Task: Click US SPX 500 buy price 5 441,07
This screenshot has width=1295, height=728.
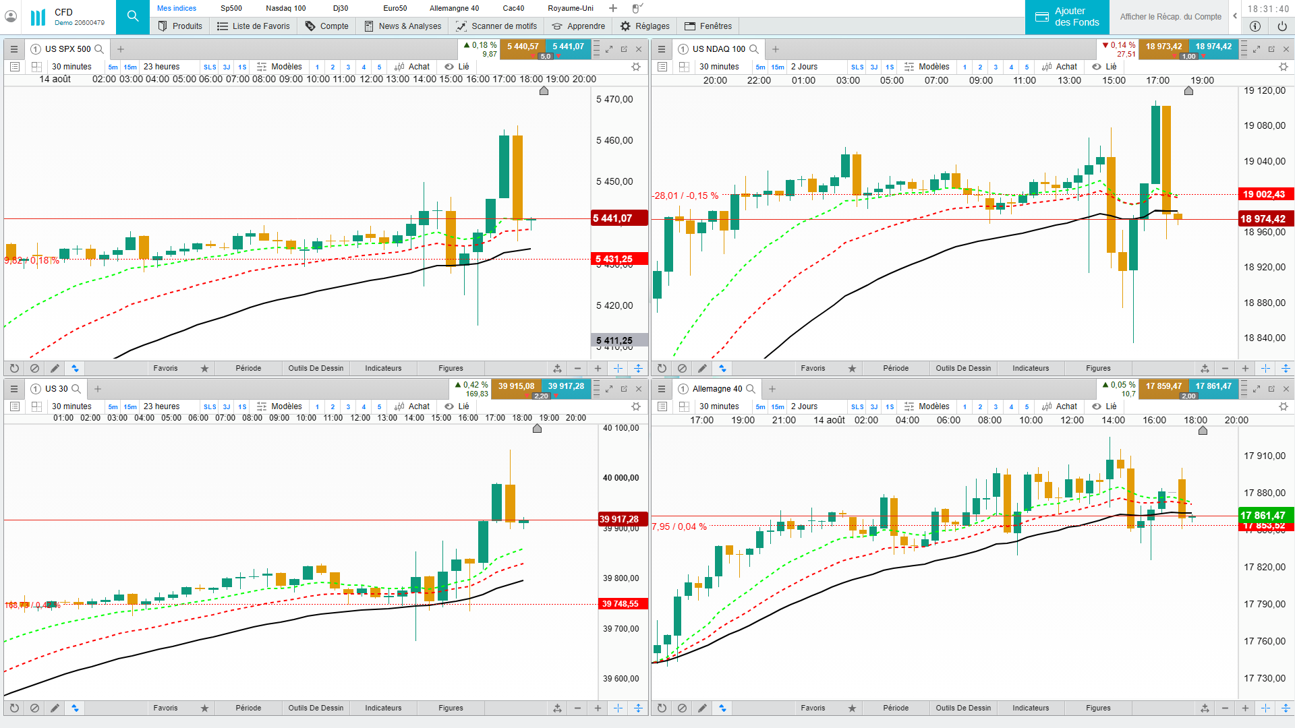Action: point(568,47)
